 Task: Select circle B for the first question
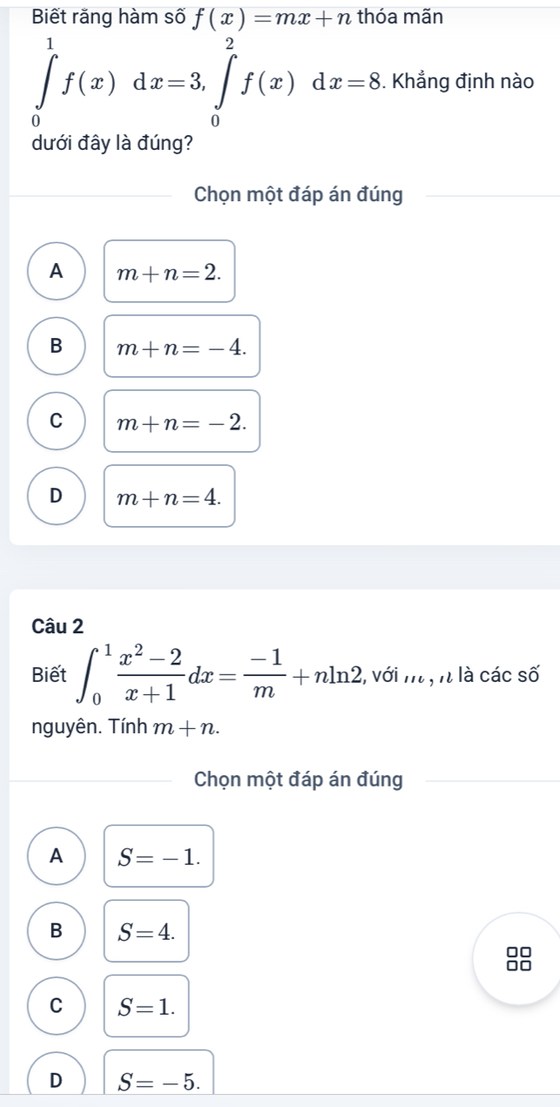pos(57,346)
